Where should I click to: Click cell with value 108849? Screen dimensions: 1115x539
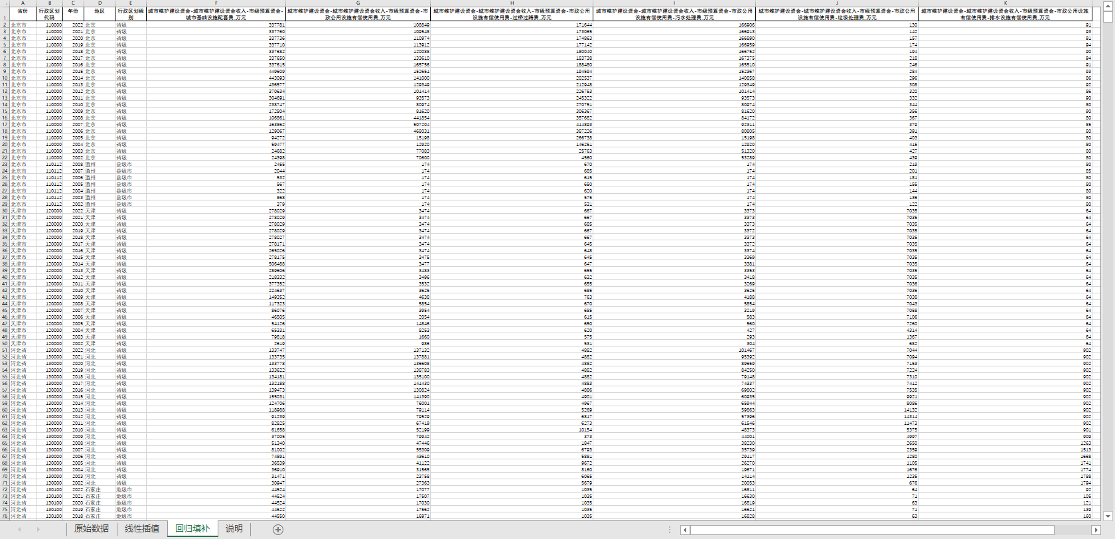[x=358, y=25]
